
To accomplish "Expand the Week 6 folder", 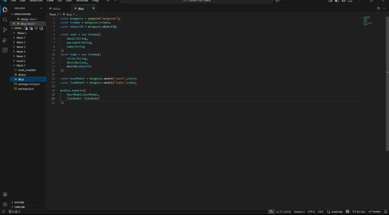I will click(21, 33).
